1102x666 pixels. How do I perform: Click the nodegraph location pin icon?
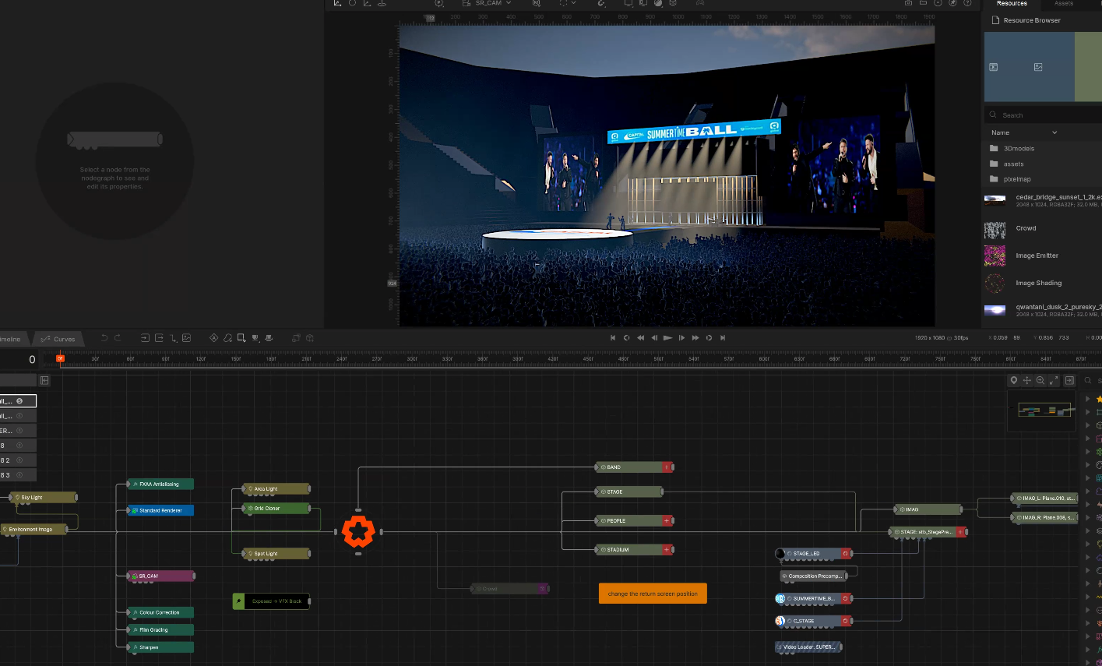(x=1013, y=380)
